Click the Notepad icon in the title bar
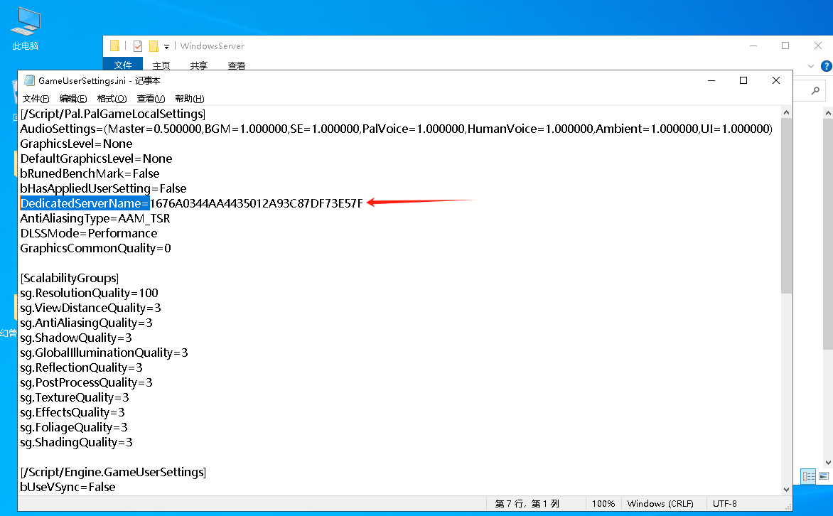Viewport: 833px width, 516px height. [29, 81]
